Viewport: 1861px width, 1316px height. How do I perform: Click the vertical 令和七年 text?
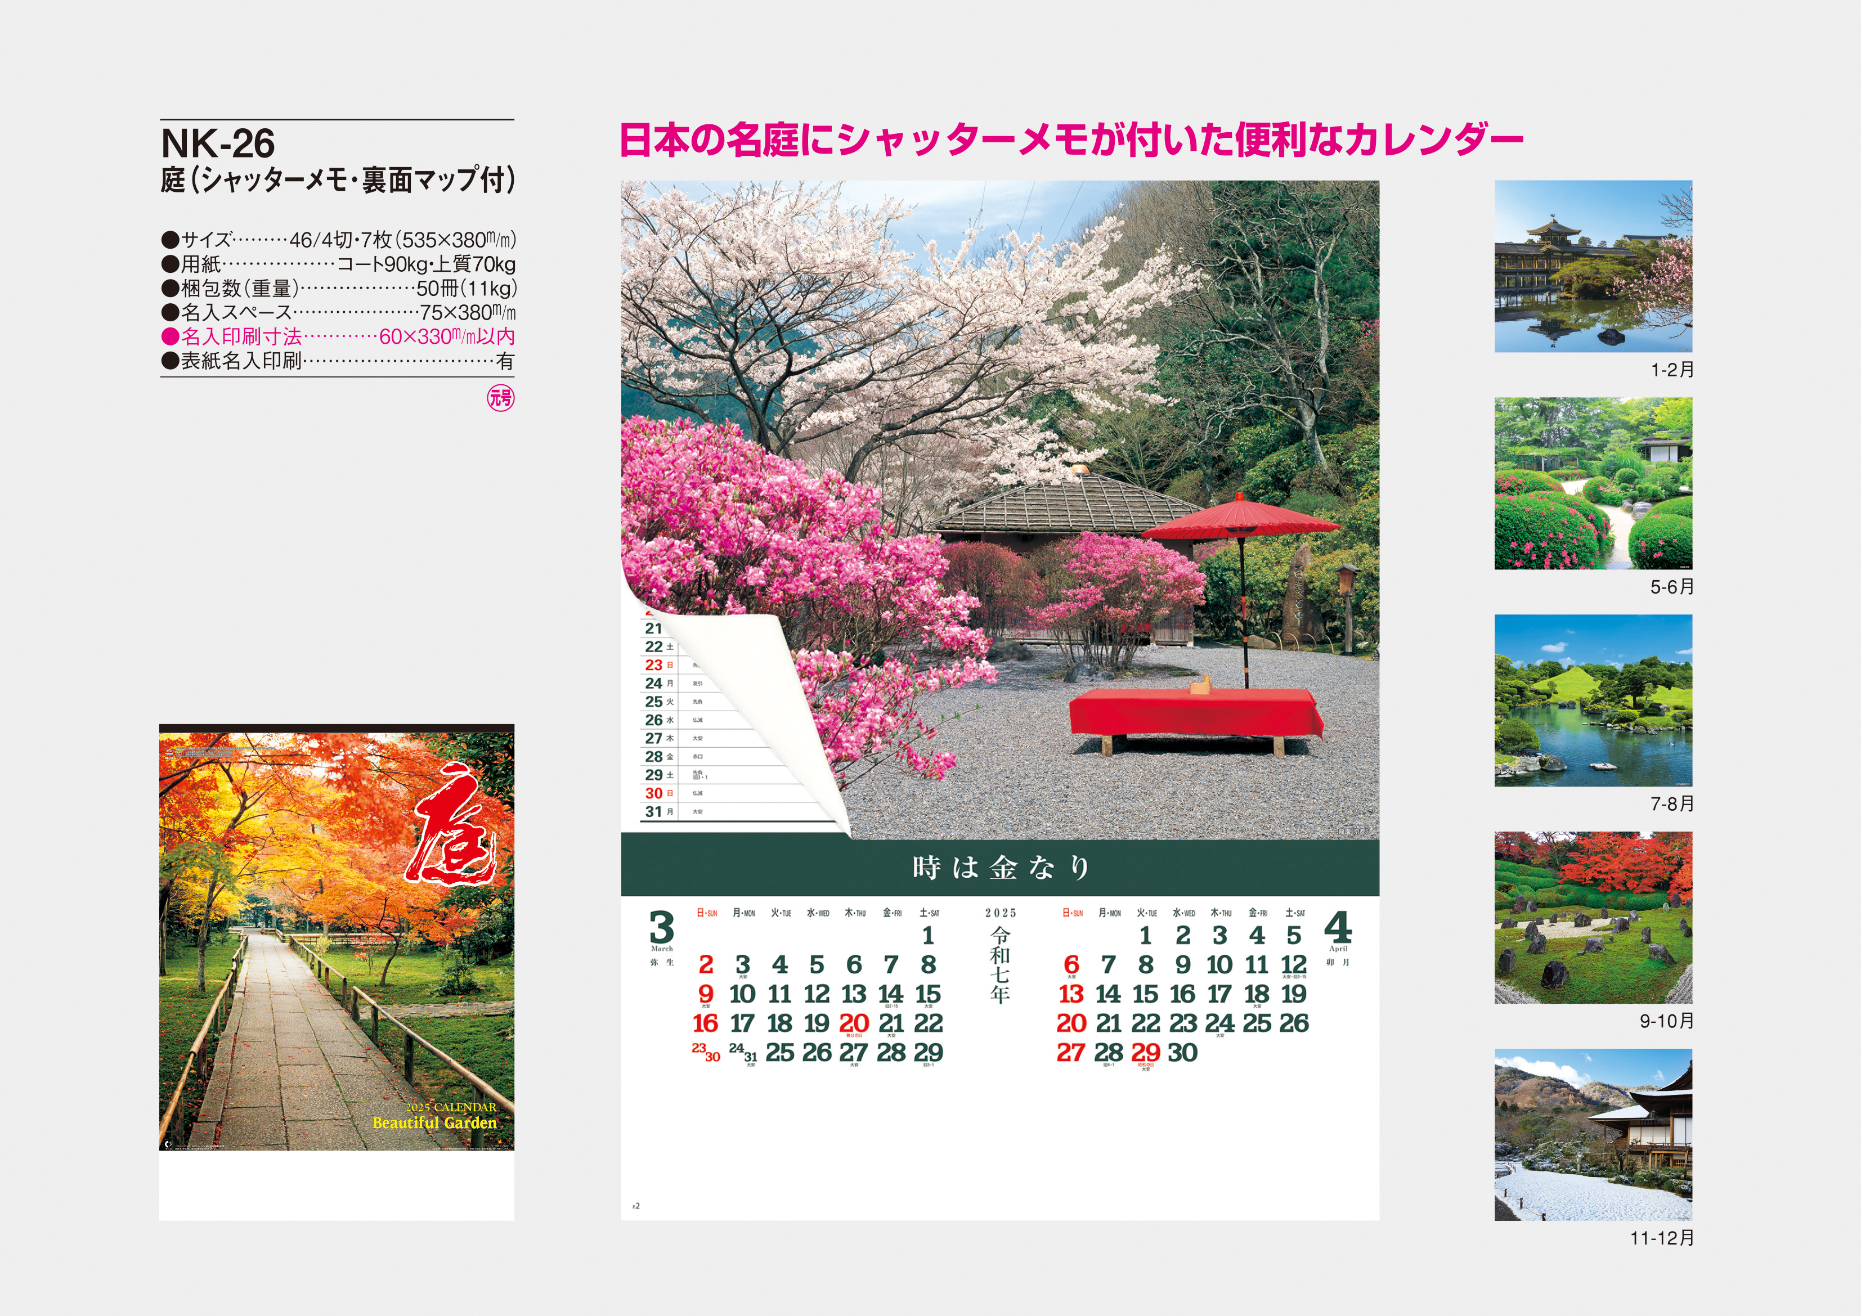pos(1000,964)
